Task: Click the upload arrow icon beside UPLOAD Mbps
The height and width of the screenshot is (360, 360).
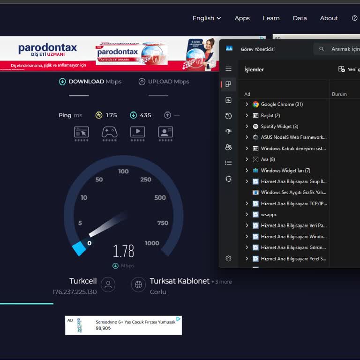Action: point(142,82)
